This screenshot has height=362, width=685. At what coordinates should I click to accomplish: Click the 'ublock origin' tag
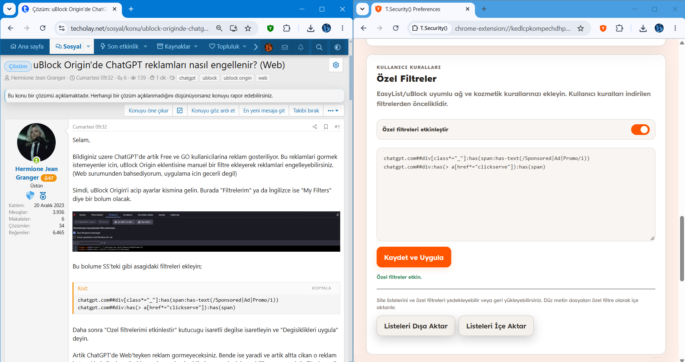tap(237, 78)
